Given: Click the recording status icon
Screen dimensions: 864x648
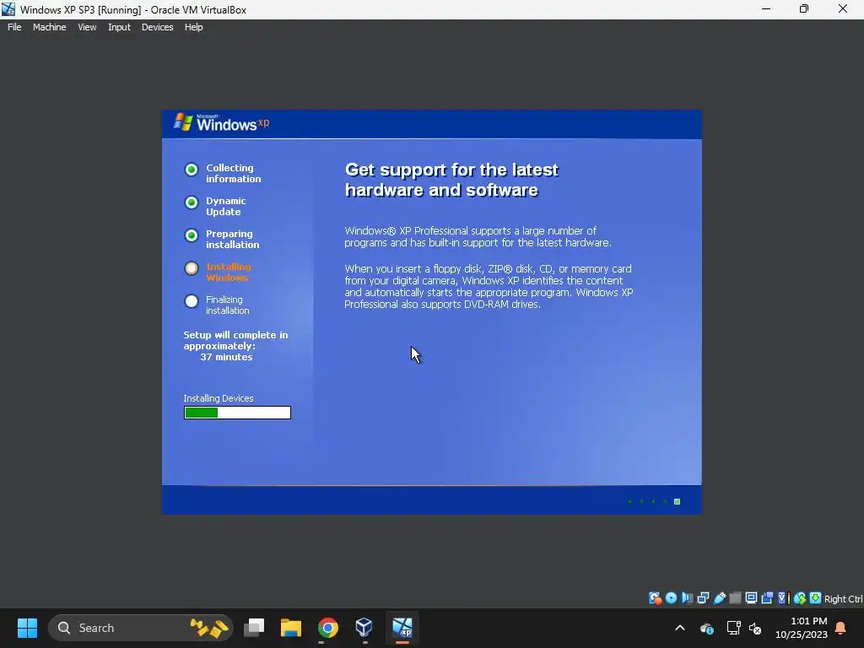Looking at the screenshot, I should click(x=767, y=598).
